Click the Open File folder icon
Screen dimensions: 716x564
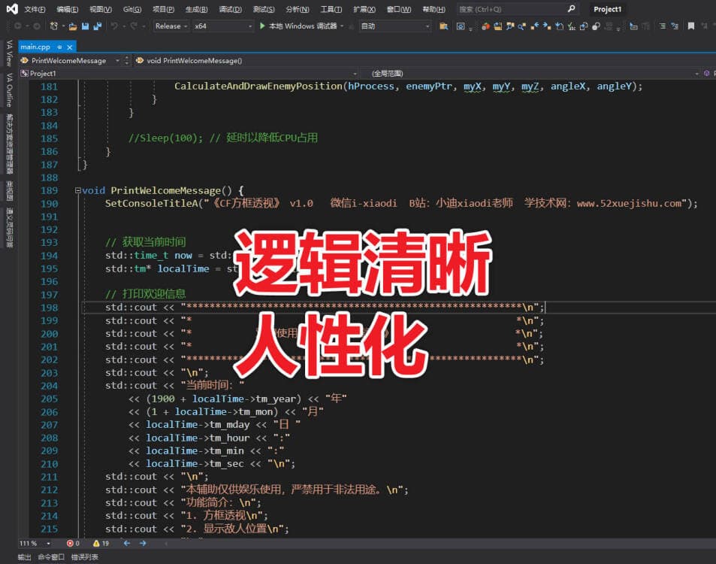coord(73,26)
